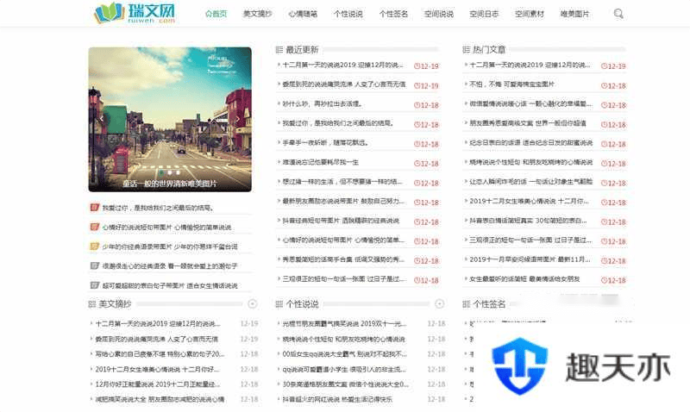The width and height of the screenshot is (690, 412).
Task: Click the 个性说说 section heading
Action: click(302, 304)
